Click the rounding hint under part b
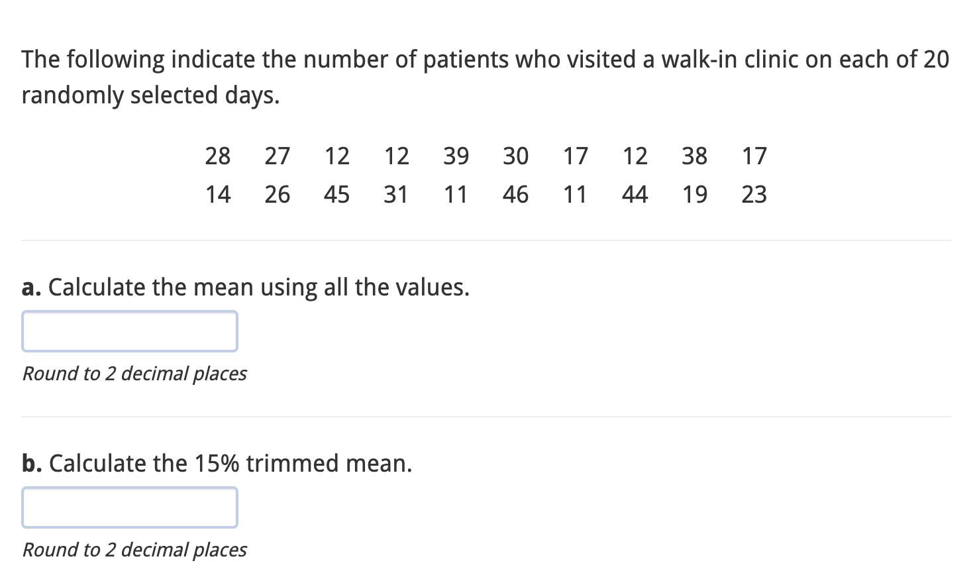The width and height of the screenshot is (975, 581). click(x=134, y=550)
